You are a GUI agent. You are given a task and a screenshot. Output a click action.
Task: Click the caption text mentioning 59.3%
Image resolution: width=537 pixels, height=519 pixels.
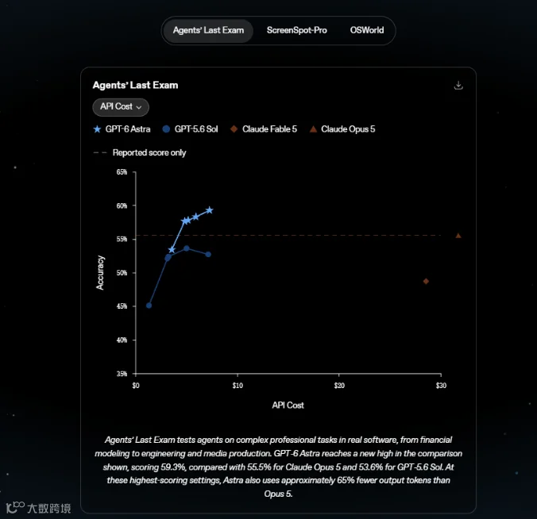pos(279,467)
